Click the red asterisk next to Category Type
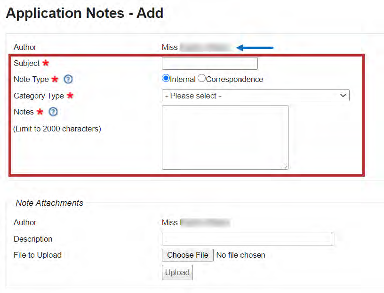This screenshot has width=384, height=293. 70,96
